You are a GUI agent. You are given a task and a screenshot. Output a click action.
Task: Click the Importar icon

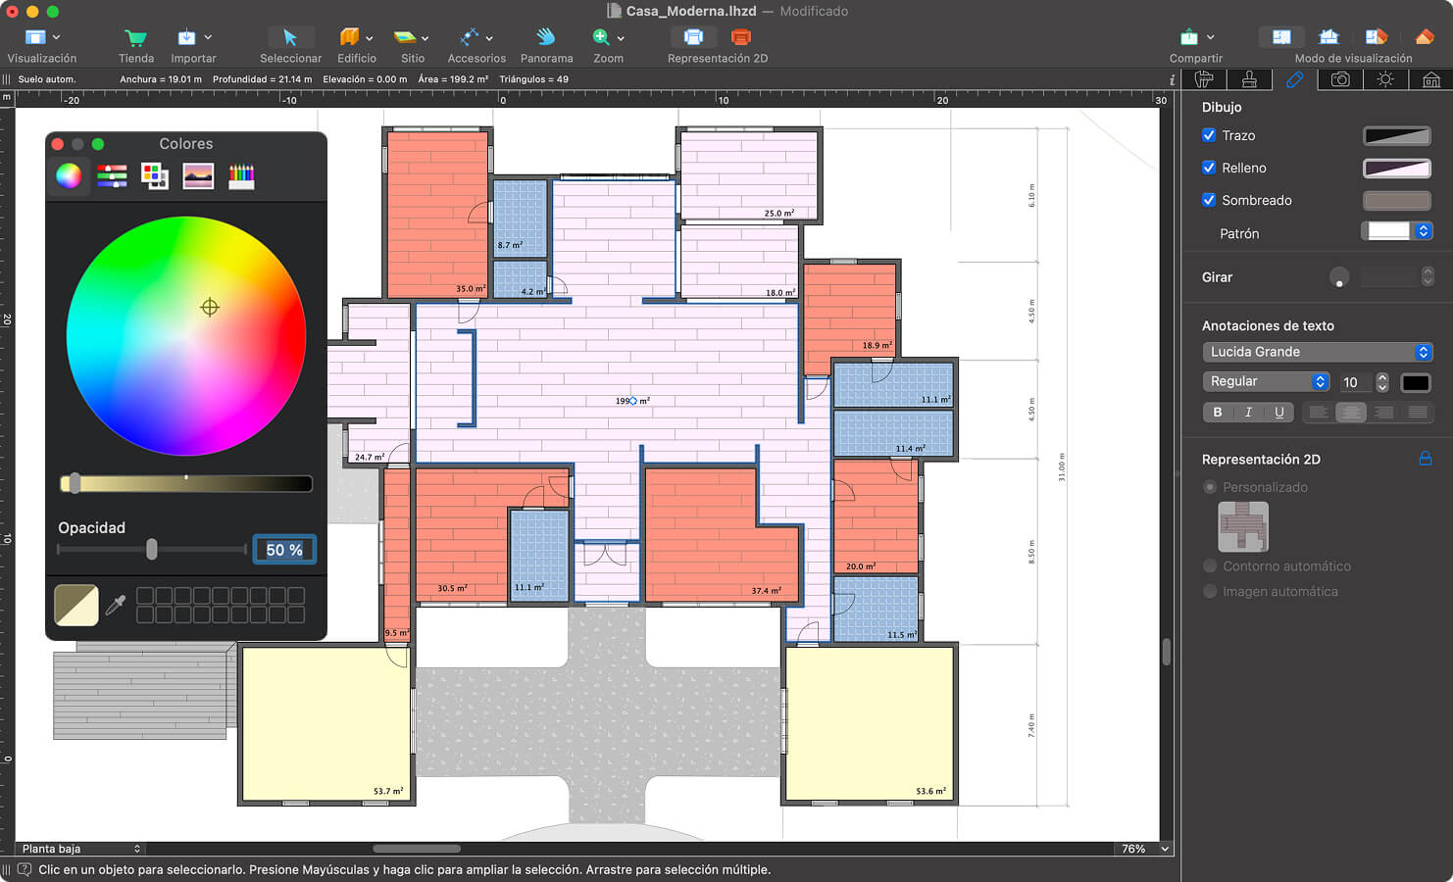pyautogui.click(x=186, y=37)
